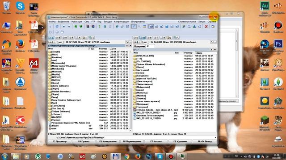The image size is (286, 160).
Task: Click the left panel vertical scrollbar
Action: pos(130,91)
